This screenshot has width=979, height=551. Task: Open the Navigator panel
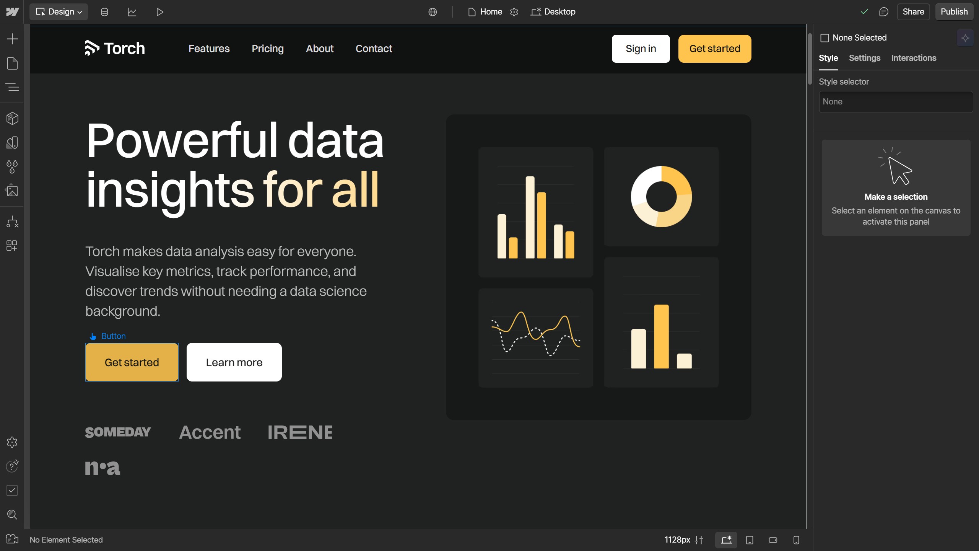(x=12, y=87)
